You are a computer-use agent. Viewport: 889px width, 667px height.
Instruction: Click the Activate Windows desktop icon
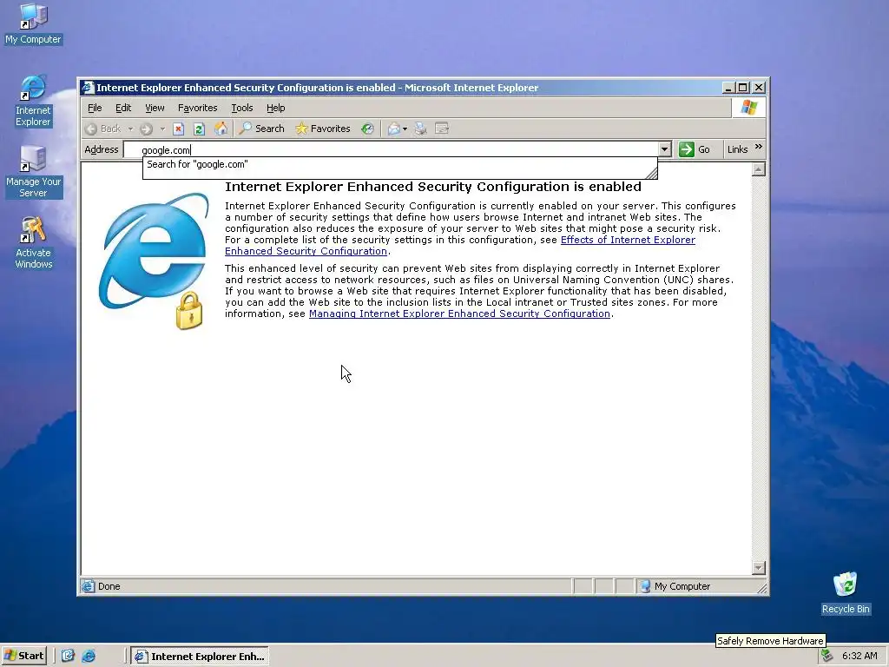pyautogui.click(x=33, y=243)
